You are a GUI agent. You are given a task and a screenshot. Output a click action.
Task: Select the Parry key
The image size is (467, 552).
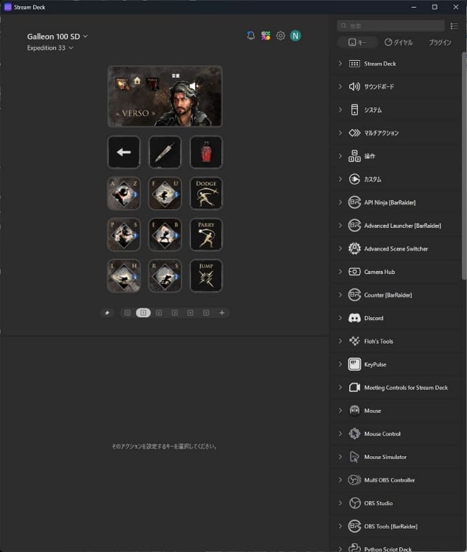(206, 235)
